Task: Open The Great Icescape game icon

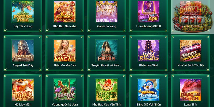Action: tap(149, 90)
